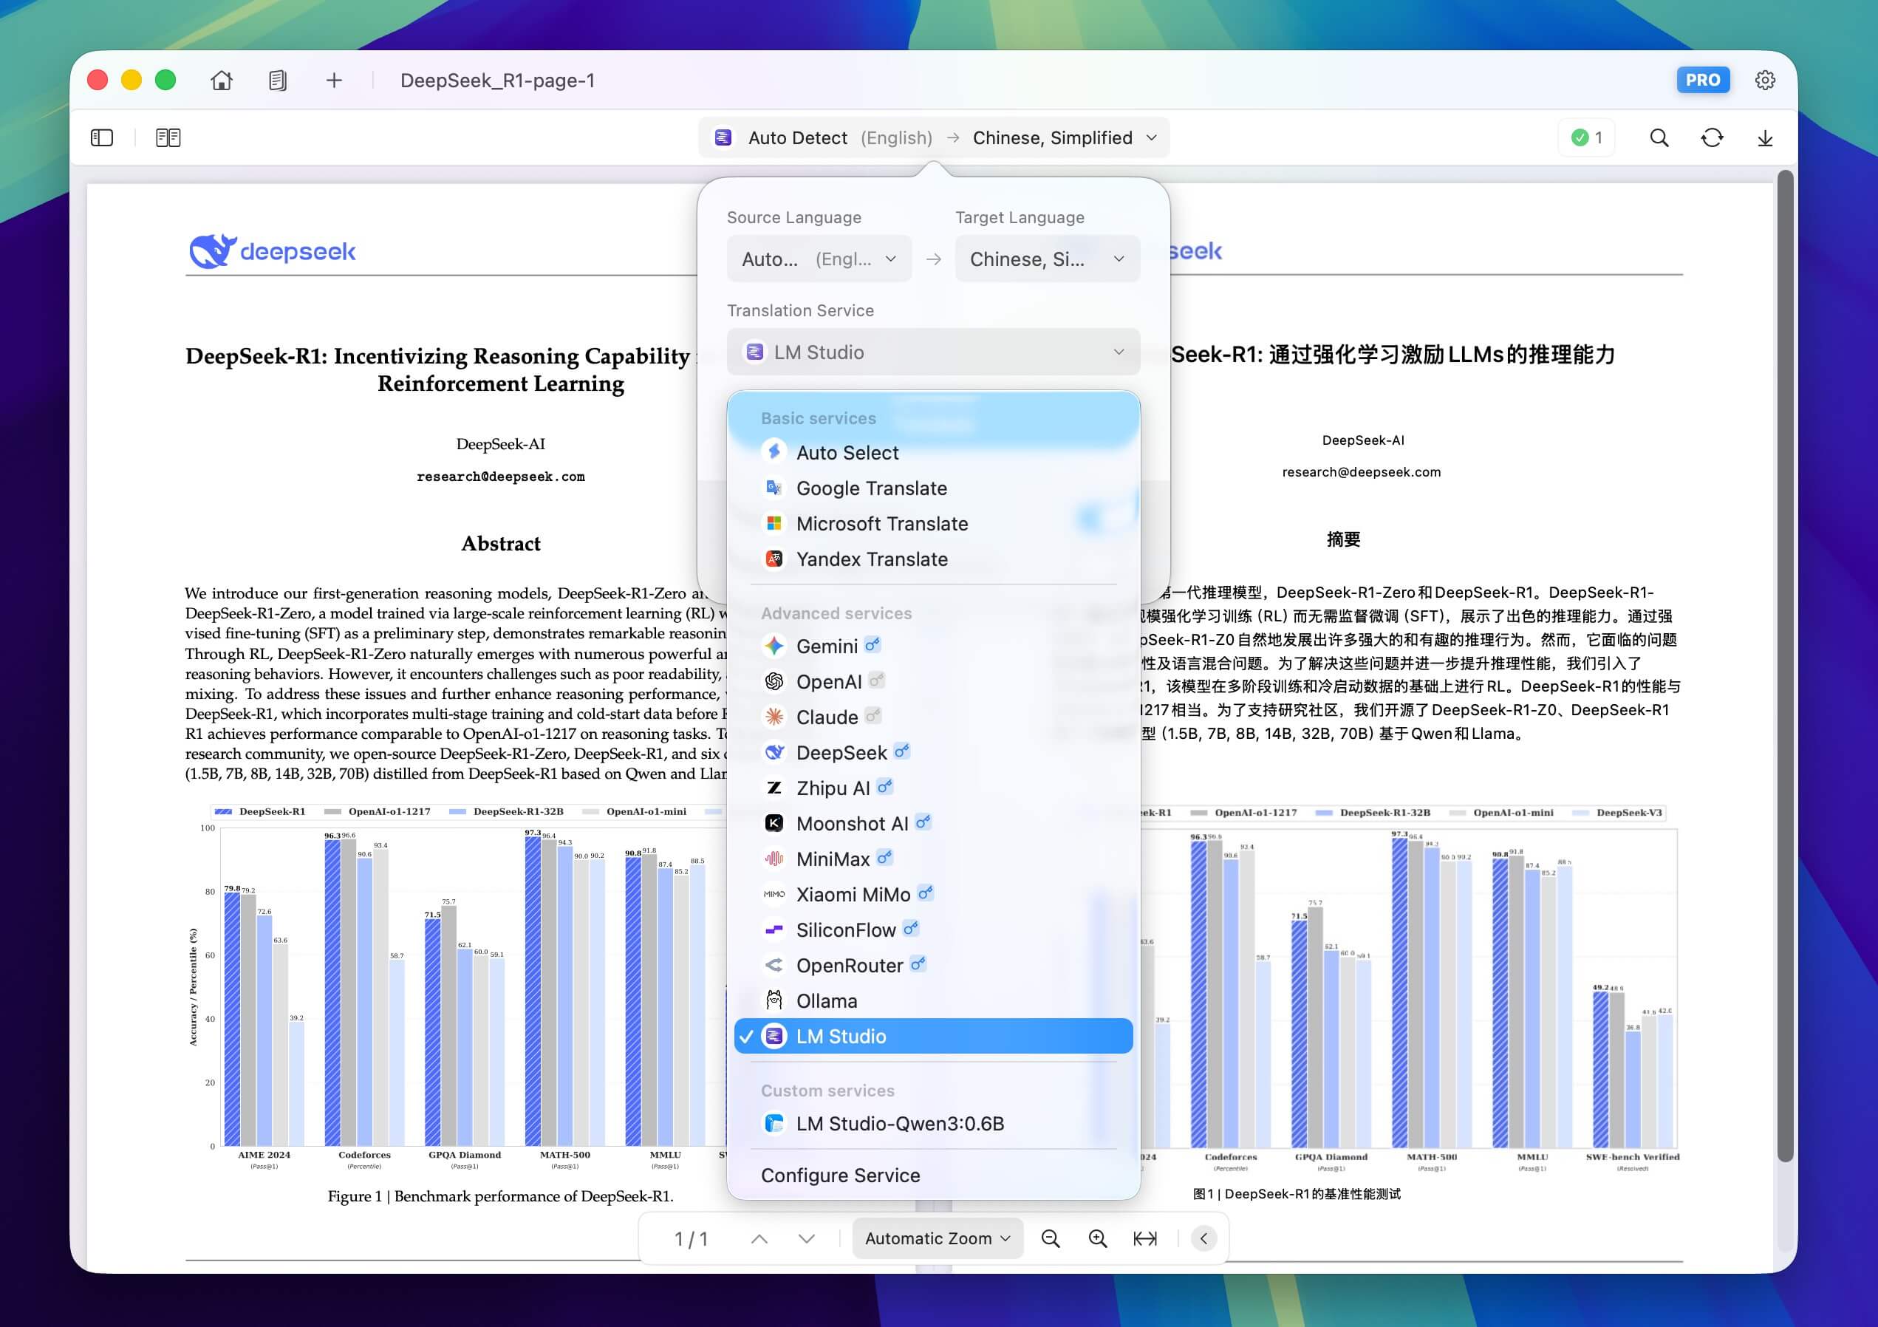
Task: Open the Automatic Zoom dropdown
Action: [938, 1238]
